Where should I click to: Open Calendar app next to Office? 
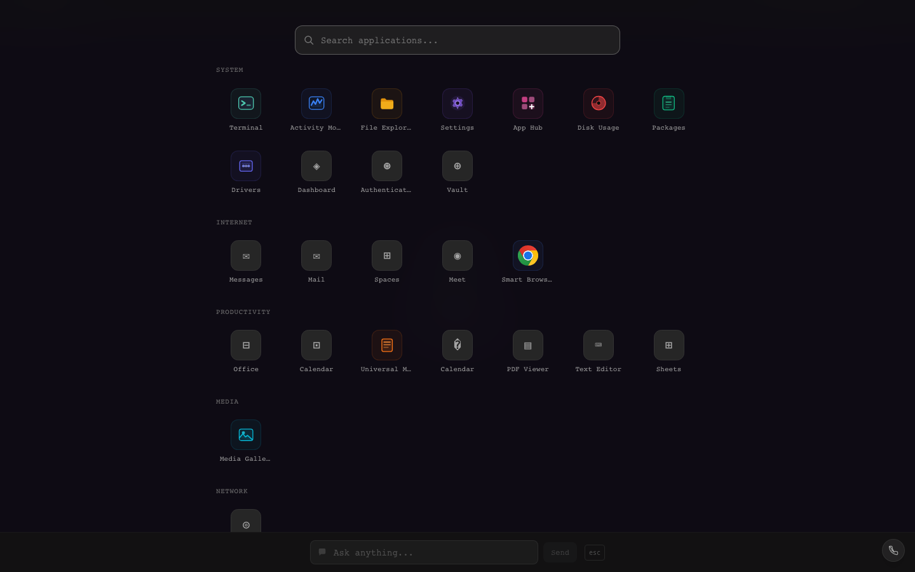tap(316, 345)
